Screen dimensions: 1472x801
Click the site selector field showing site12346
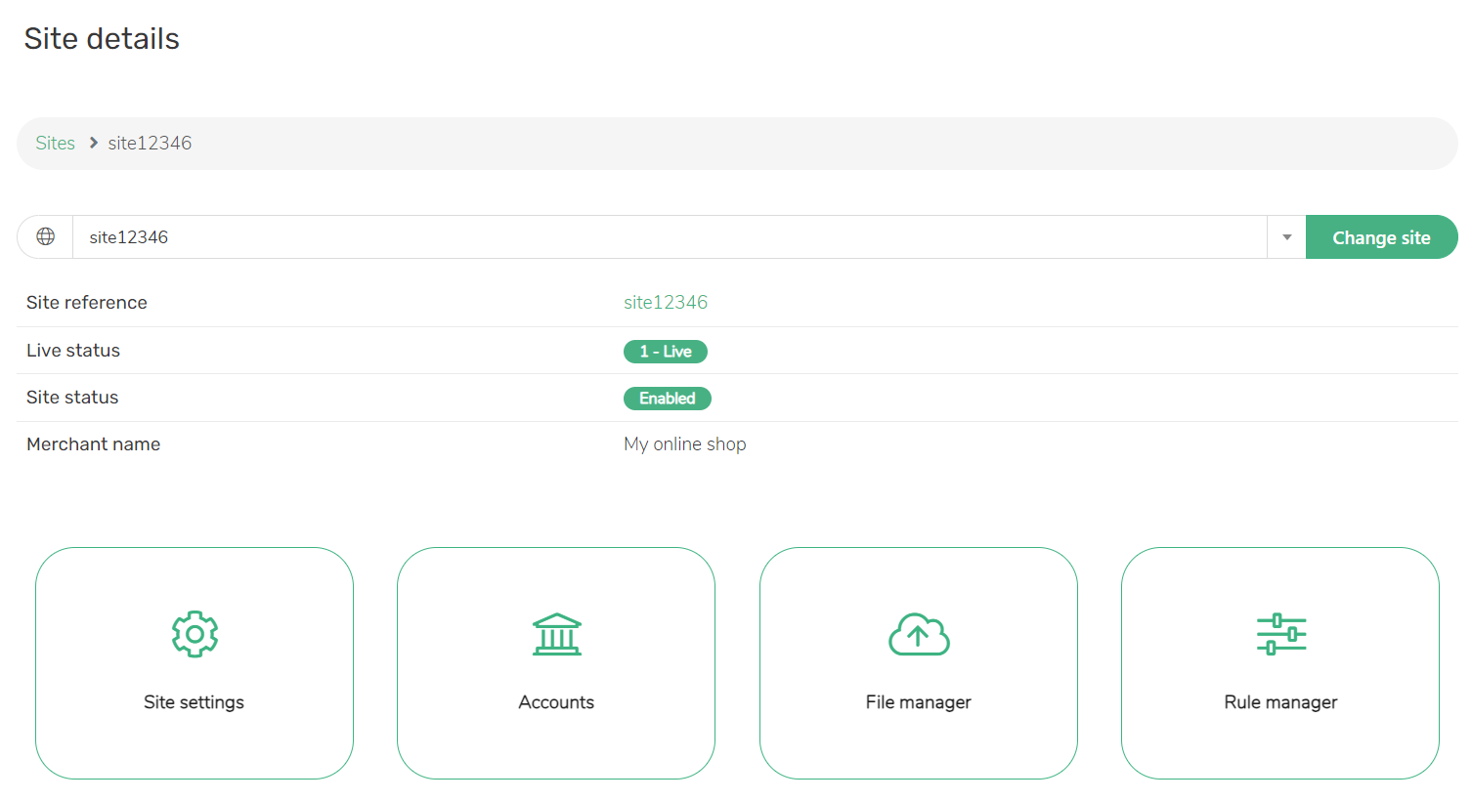(x=670, y=237)
